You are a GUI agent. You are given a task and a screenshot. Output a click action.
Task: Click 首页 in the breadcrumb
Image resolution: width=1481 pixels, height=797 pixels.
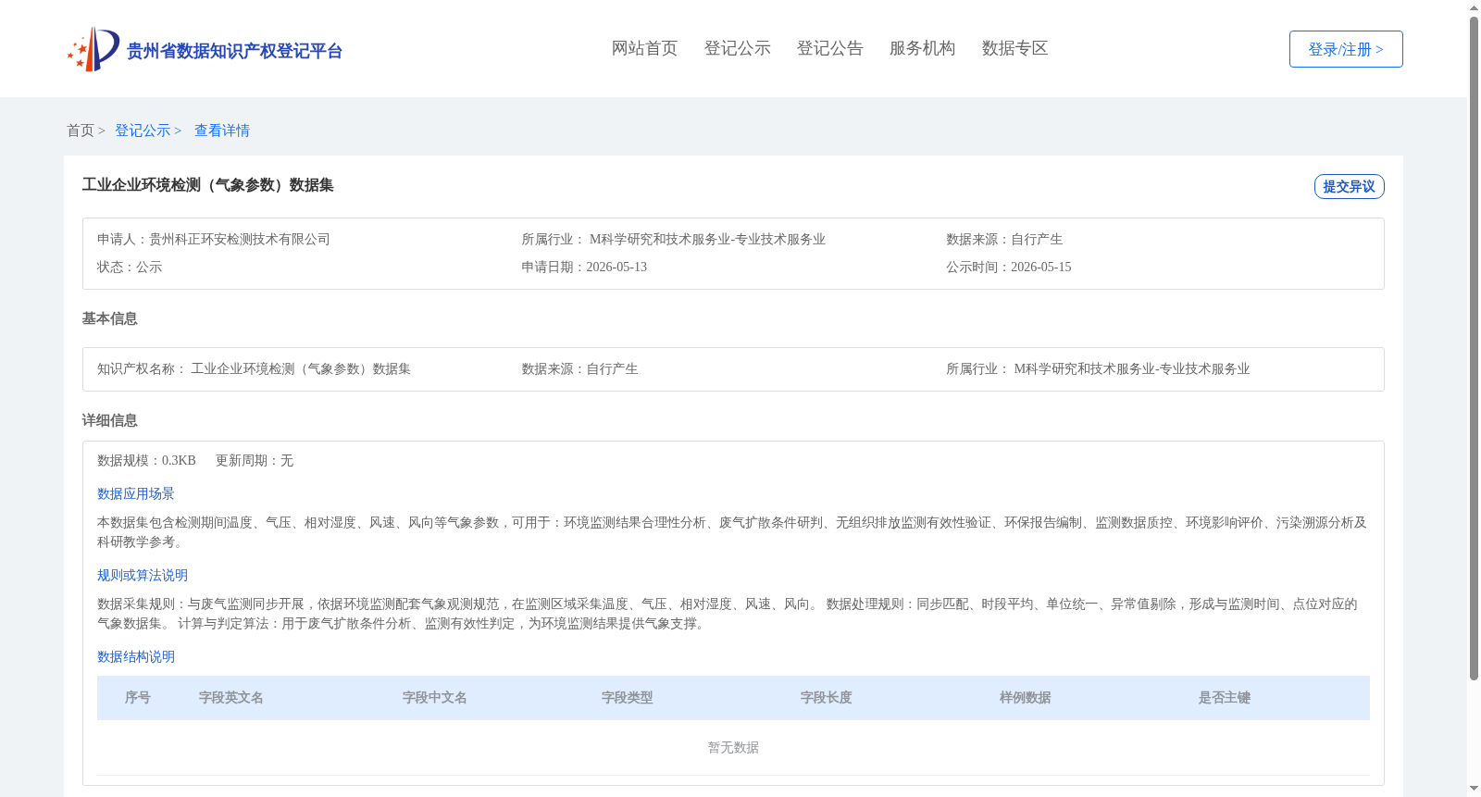click(x=81, y=131)
